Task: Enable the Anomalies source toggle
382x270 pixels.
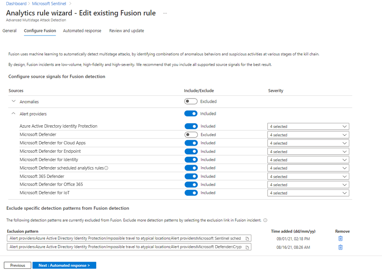Action: [191, 101]
